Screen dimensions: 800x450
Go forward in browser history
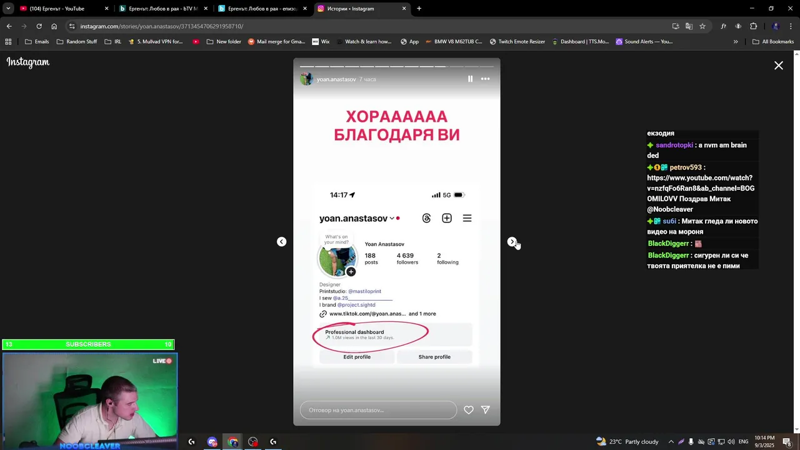pyautogui.click(x=24, y=26)
